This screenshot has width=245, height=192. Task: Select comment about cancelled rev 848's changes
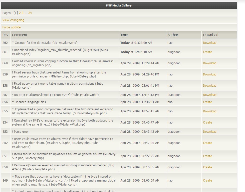(x=62, y=122)
